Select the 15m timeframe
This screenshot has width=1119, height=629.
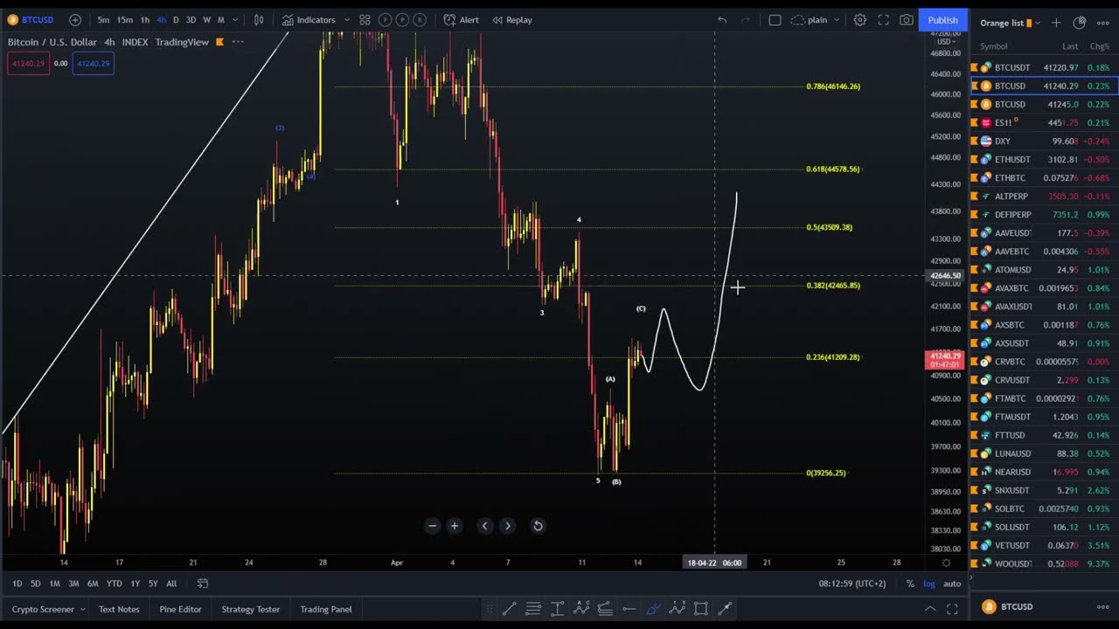click(125, 19)
